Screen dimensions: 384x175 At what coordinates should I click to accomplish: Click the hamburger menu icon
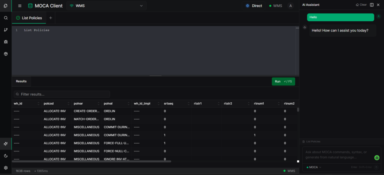click(20, 6)
